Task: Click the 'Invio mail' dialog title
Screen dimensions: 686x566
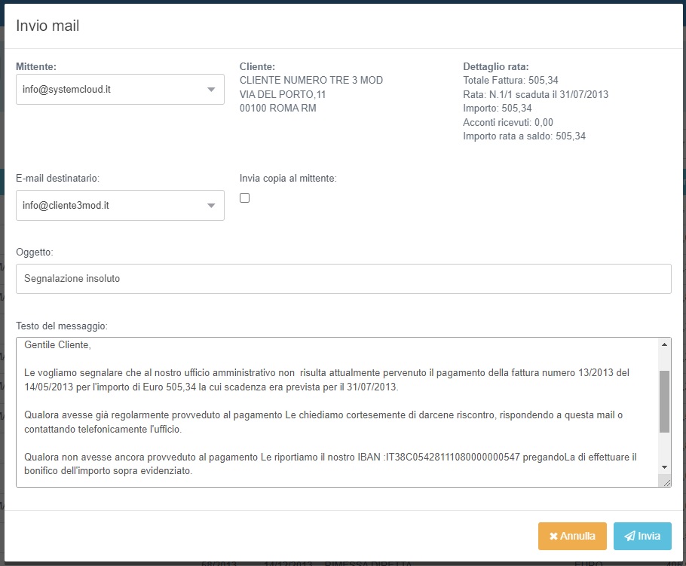Action: pos(47,26)
